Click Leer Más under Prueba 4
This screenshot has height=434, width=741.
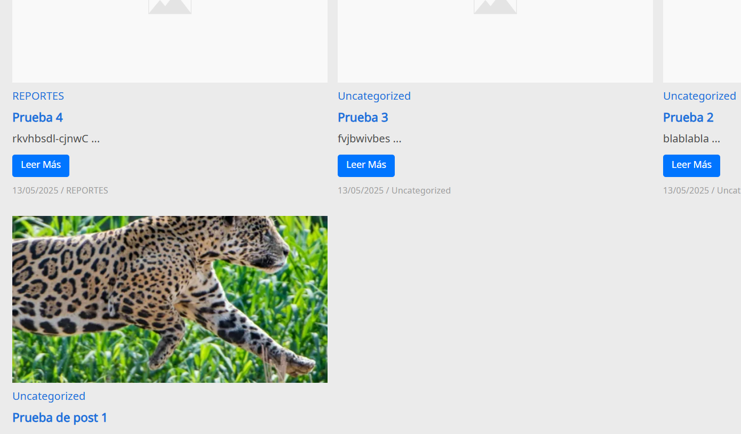(x=41, y=165)
